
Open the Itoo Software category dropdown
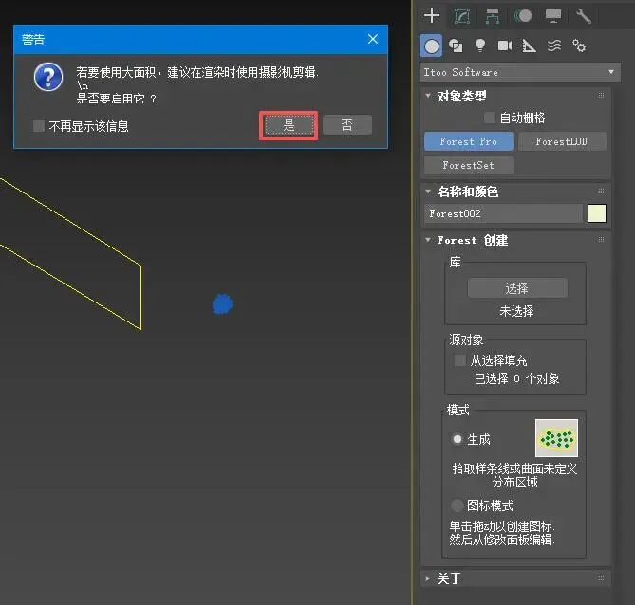(x=519, y=72)
